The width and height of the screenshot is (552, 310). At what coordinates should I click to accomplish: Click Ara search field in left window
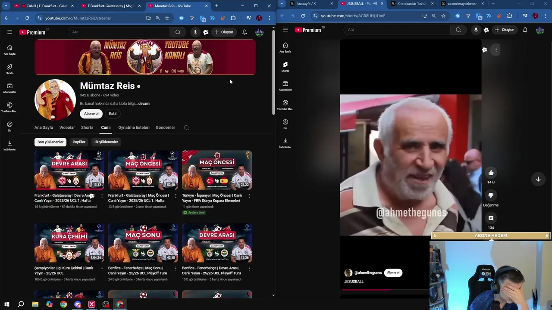[x=119, y=32]
